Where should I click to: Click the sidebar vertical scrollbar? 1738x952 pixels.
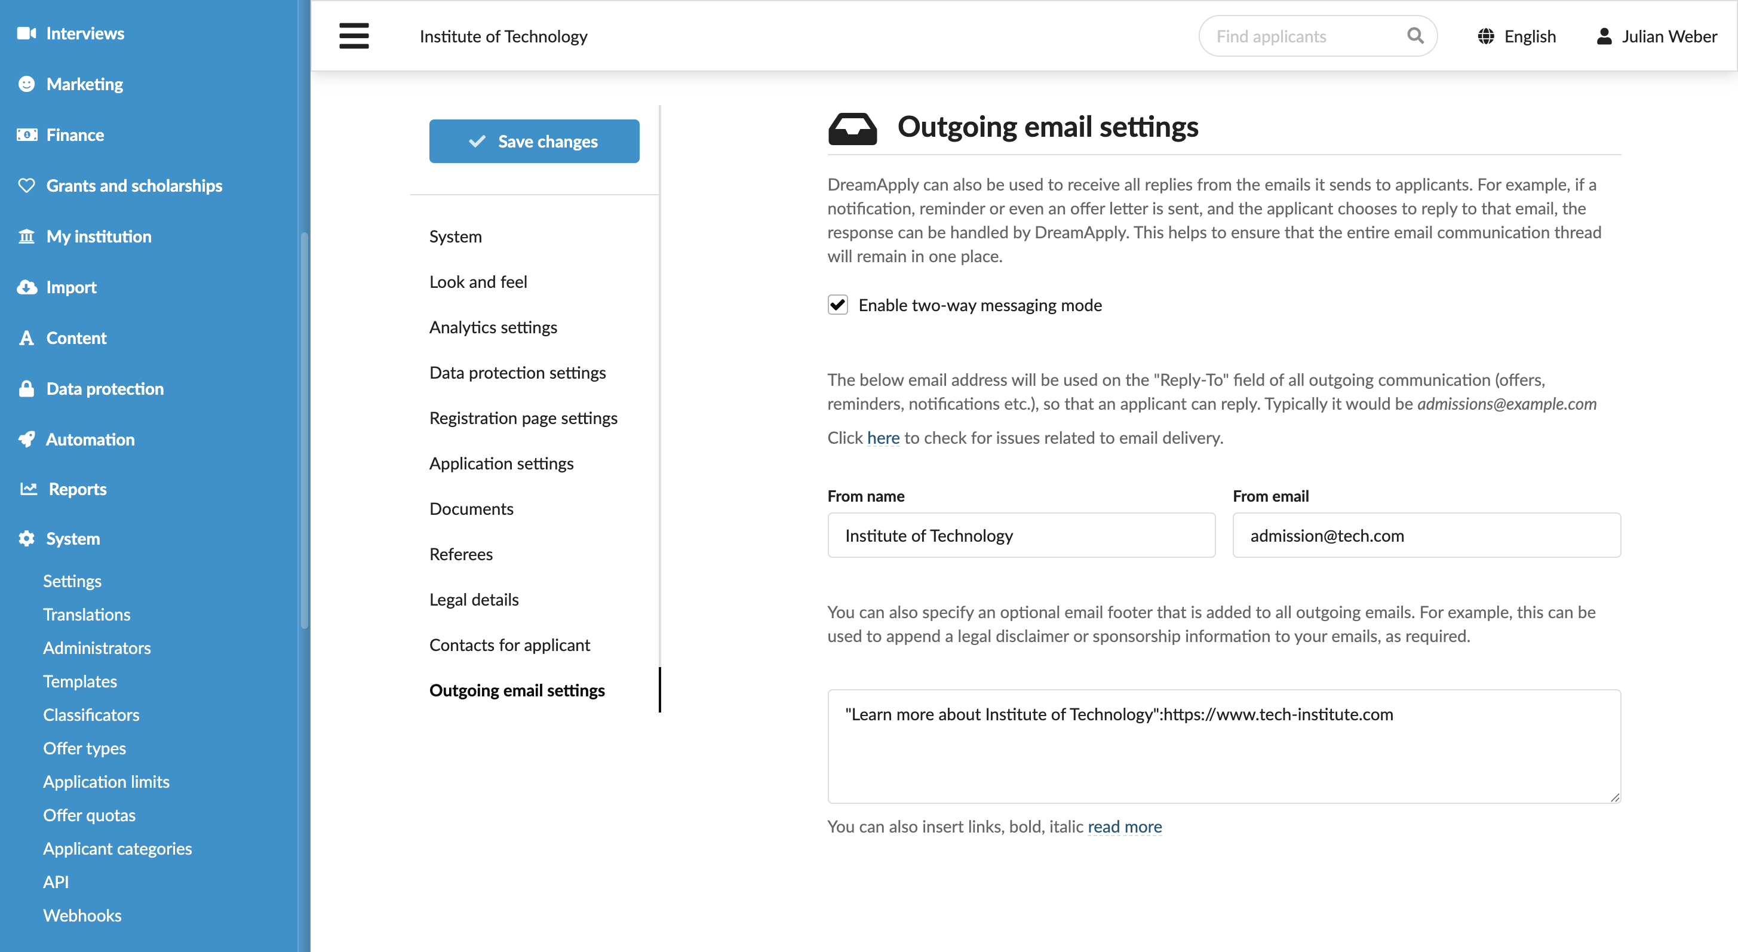[304, 431]
